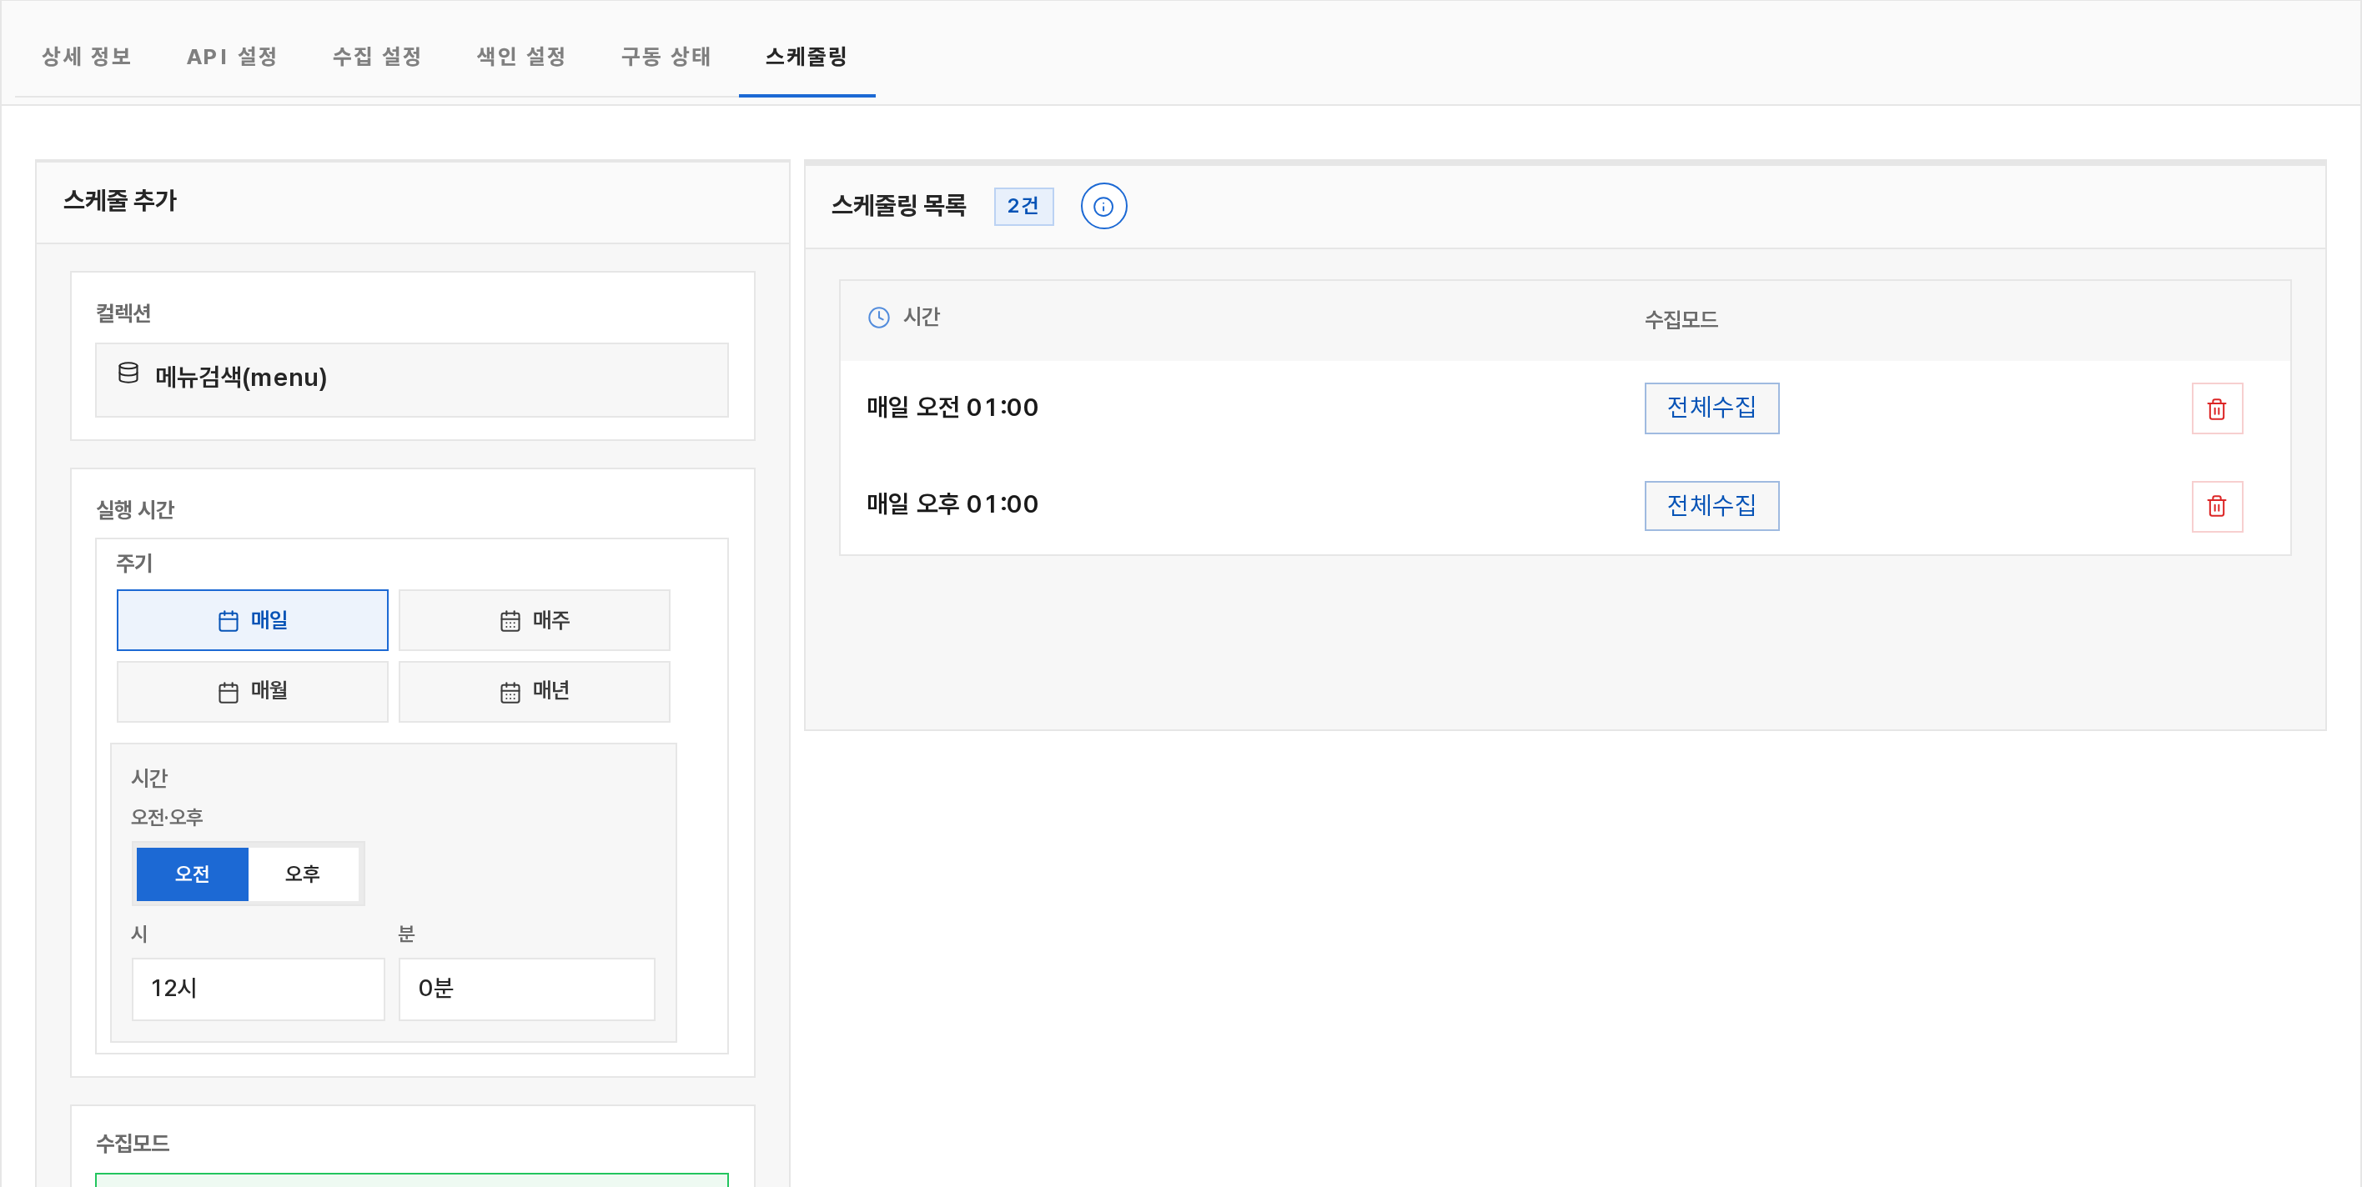Choose 오후 in the AM/PM toggle
Screen dimensions: 2362x1187
coord(303,874)
